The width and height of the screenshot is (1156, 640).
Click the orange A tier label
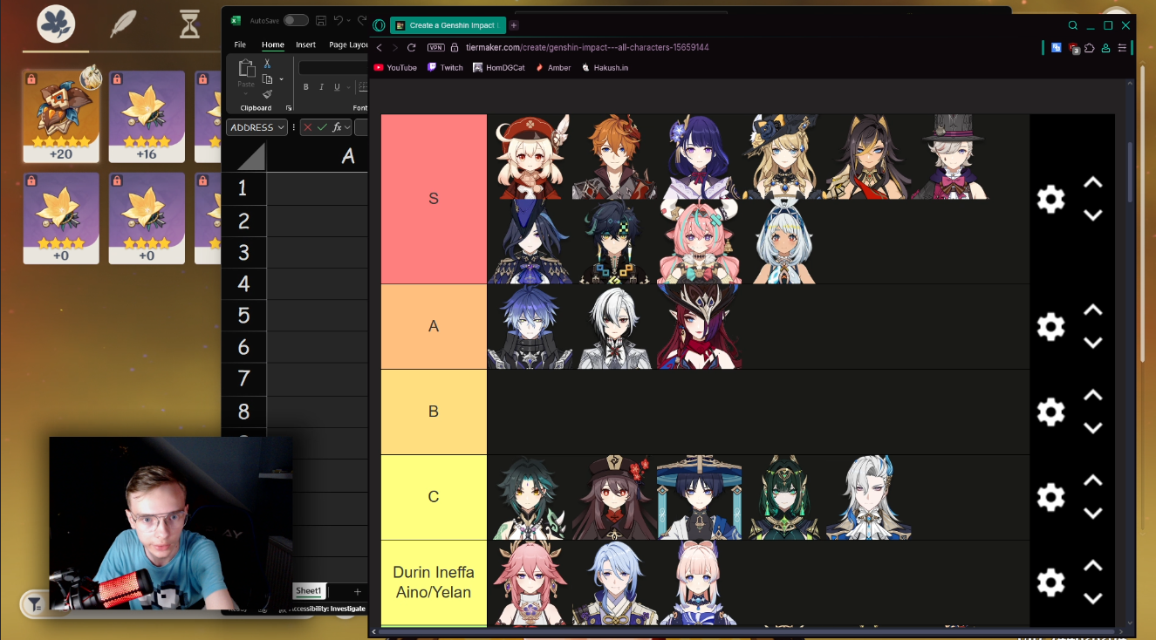[x=434, y=326]
